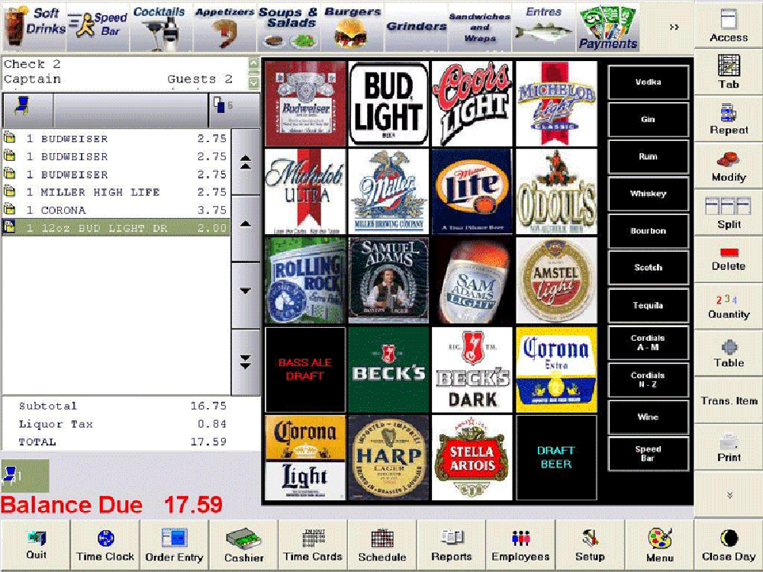
Task: Split the check
Action: (x=729, y=213)
